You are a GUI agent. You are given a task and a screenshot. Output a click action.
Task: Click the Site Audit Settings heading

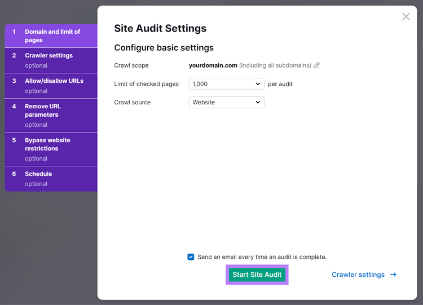coord(160,28)
